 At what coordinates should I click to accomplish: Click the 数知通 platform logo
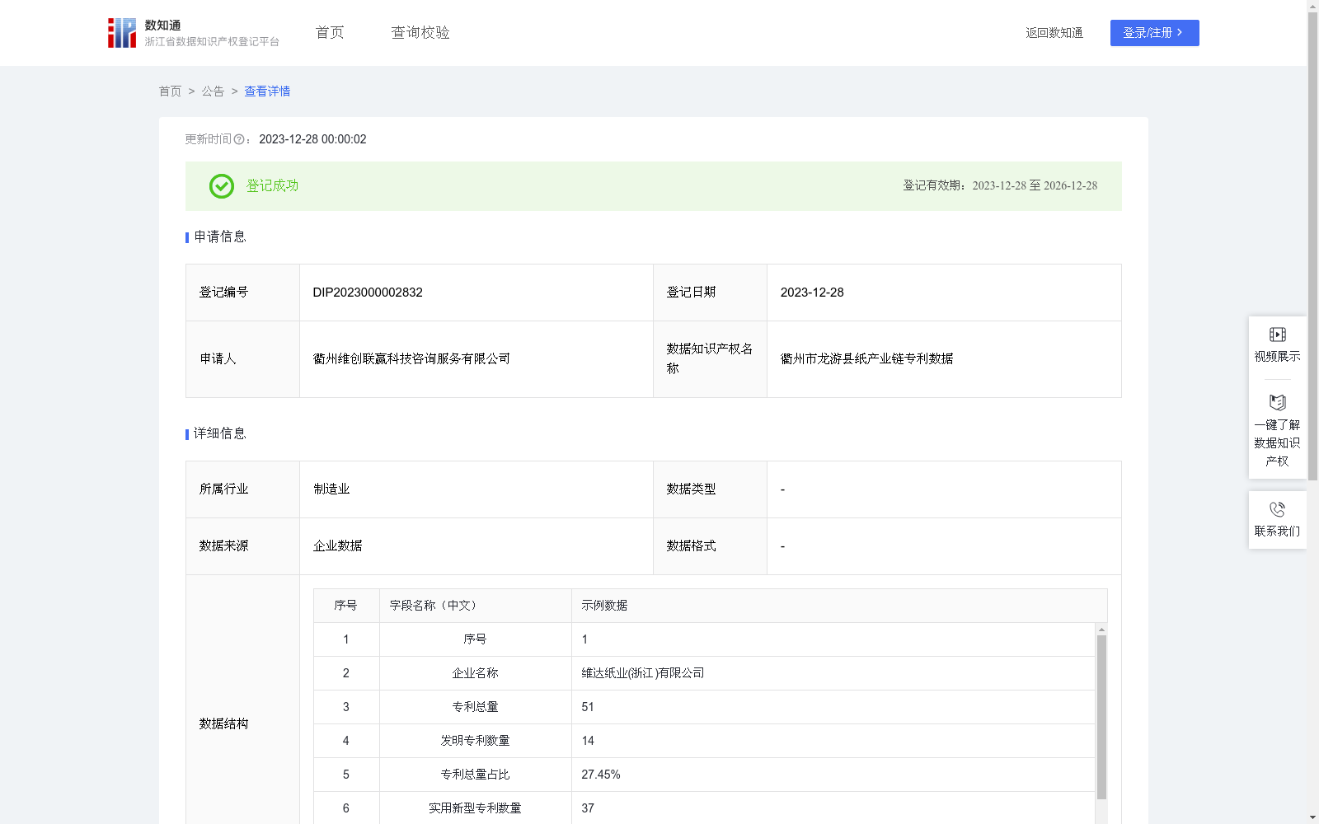click(x=194, y=33)
